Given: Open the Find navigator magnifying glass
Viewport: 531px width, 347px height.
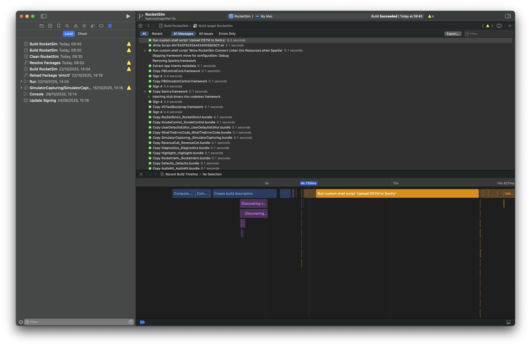Looking at the screenshot, I should (x=67, y=26).
